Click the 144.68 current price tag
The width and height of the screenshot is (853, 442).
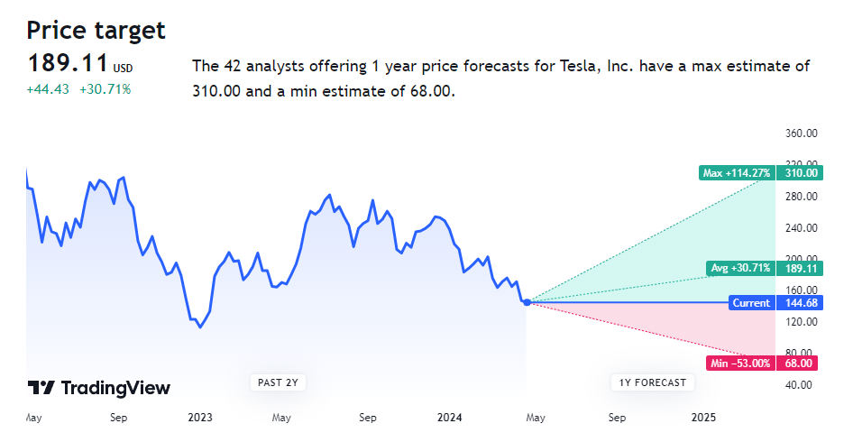point(801,303)
